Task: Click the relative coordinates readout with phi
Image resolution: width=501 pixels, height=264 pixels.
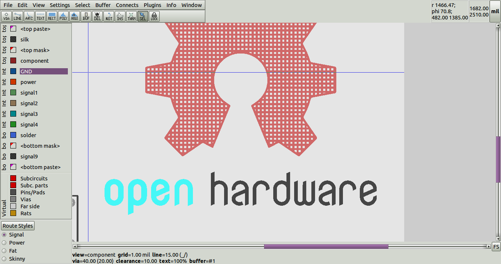Action: (x=450, y=11)
